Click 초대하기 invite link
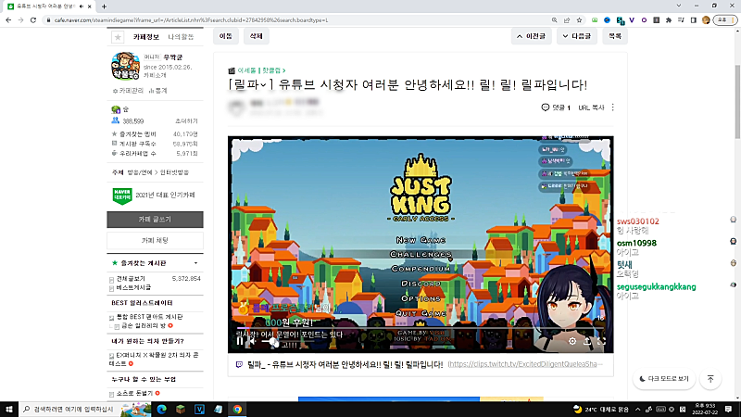 click(186, 121)
